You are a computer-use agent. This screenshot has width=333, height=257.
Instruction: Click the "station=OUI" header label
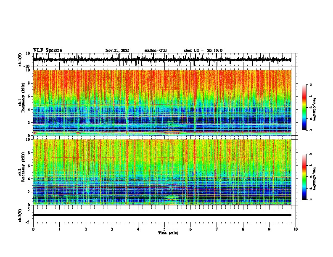pos(156,50)
